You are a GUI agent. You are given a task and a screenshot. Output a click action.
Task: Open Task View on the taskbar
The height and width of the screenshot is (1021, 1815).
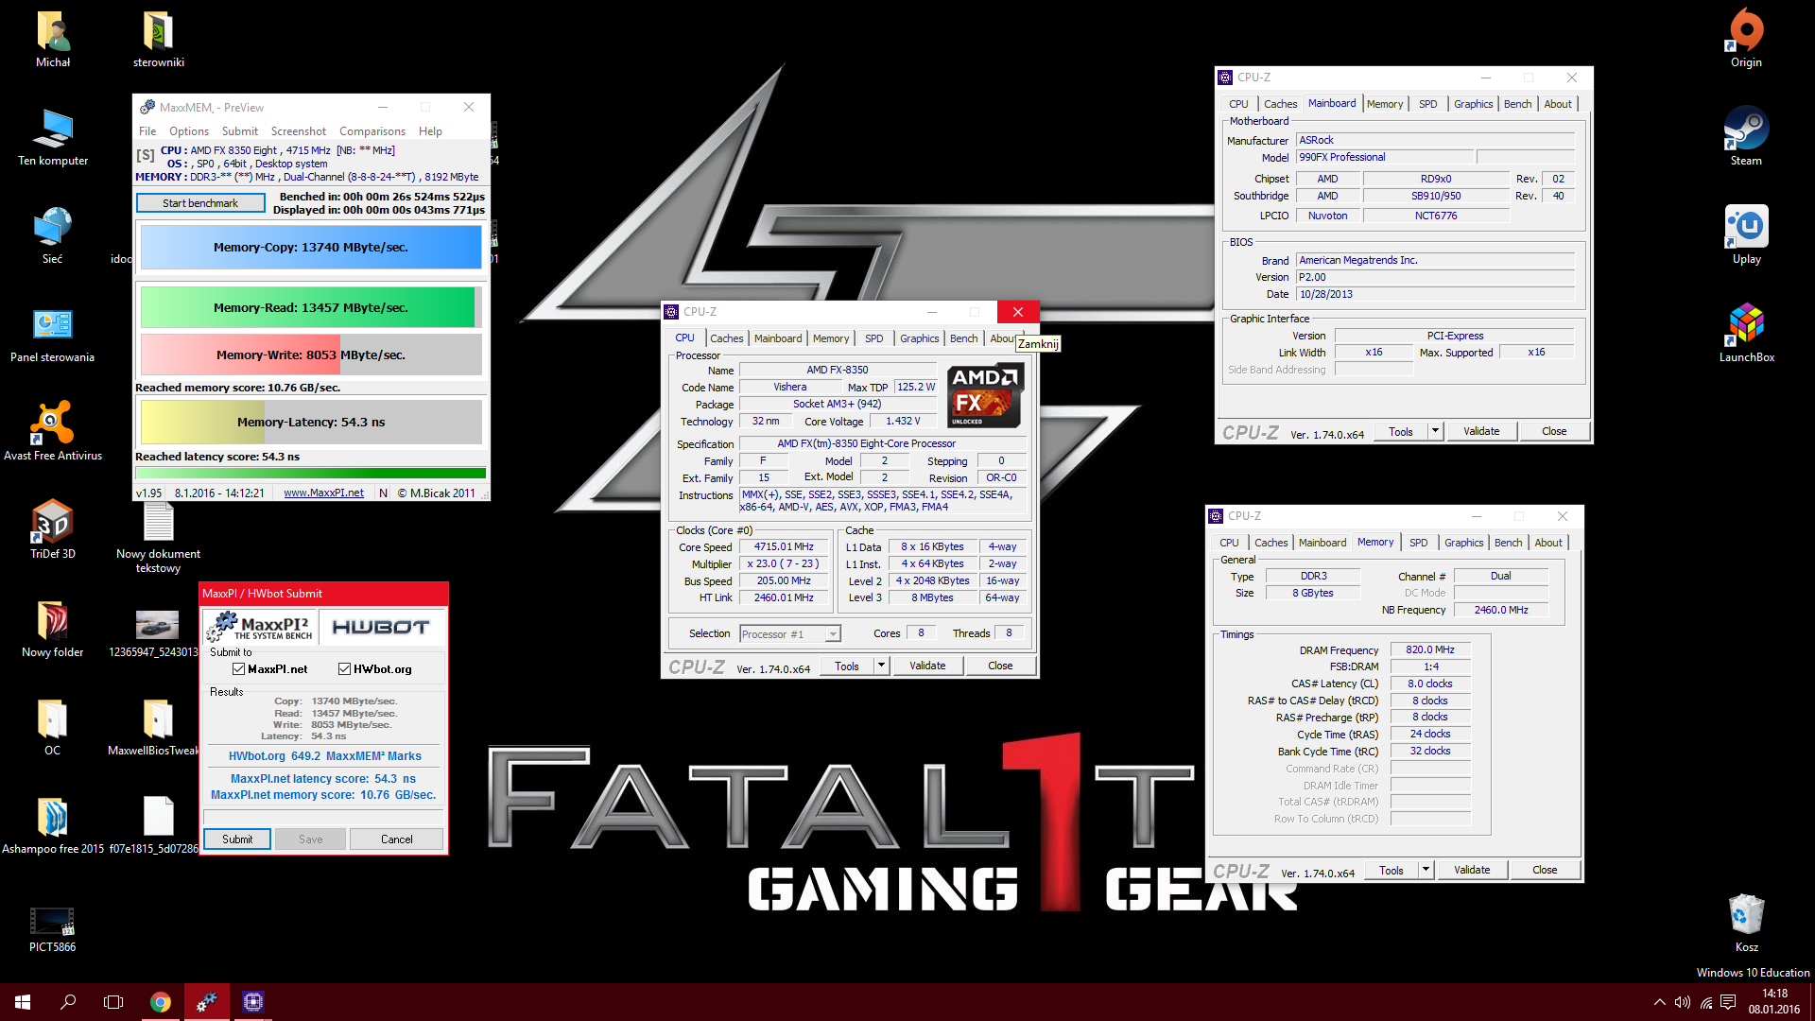[113, 1002]
